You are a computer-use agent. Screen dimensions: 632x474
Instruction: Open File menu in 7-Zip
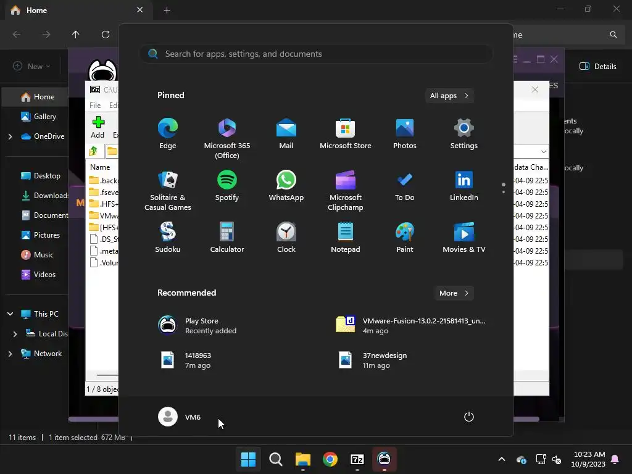[95, 105]
